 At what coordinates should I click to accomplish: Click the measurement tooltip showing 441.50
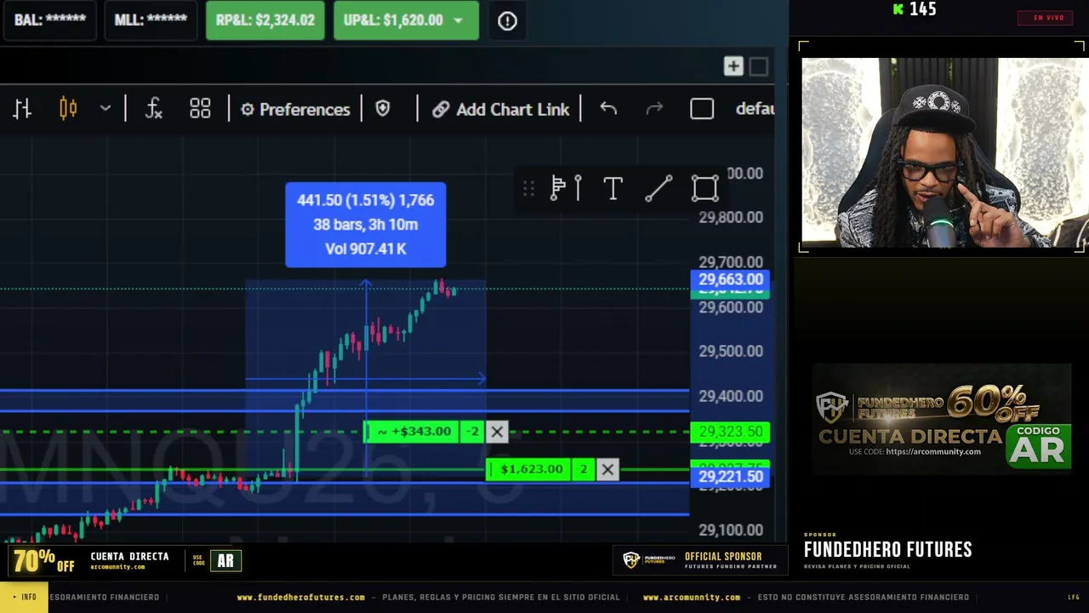tap(366, 225)
